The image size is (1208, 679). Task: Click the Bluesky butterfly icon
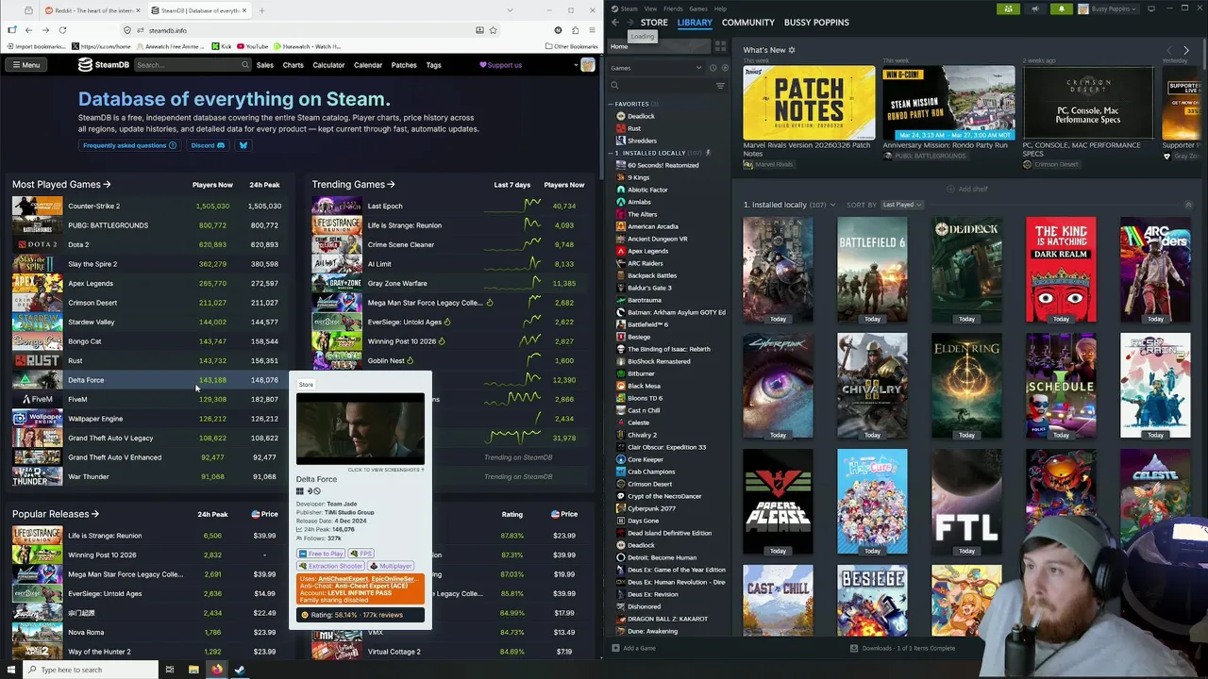coord(243,145)
